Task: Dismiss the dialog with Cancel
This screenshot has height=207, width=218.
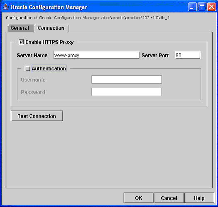Action: [x=169, y=198]
